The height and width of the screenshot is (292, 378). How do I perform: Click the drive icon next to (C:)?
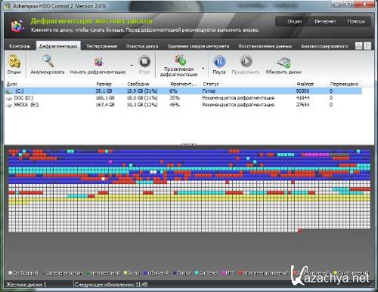[x=9, y=91]
